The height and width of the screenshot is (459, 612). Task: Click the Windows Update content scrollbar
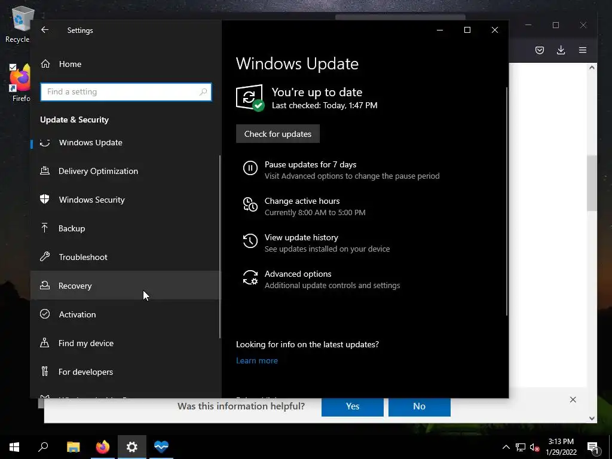[507, 201]
